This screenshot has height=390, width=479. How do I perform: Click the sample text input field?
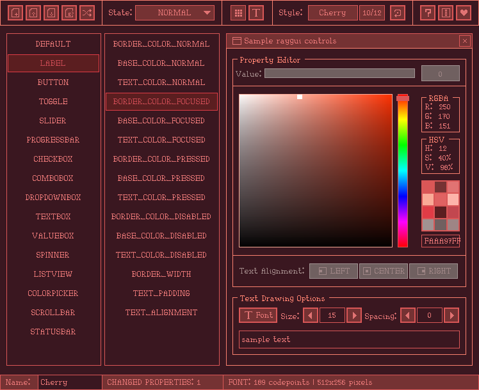(349, 339)
